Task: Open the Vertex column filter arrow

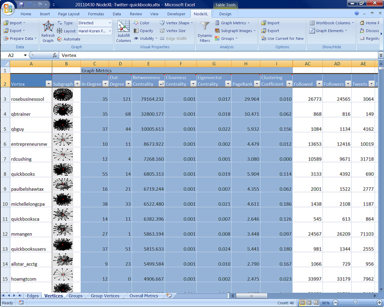Action: 48,84
